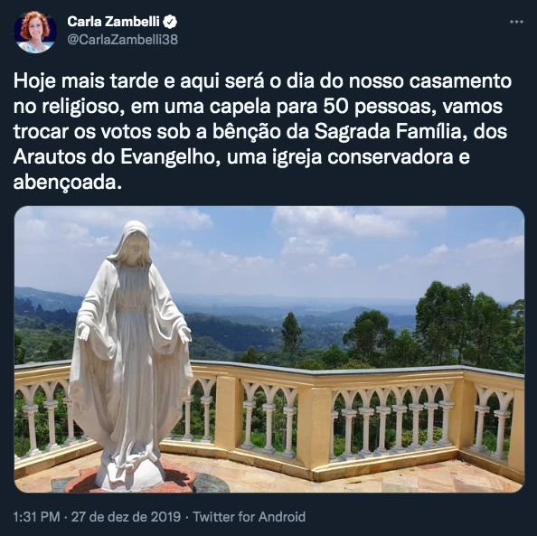
Task: Visit the @CarlaZambelli38 handle
Action: click(x=123, y=40)
